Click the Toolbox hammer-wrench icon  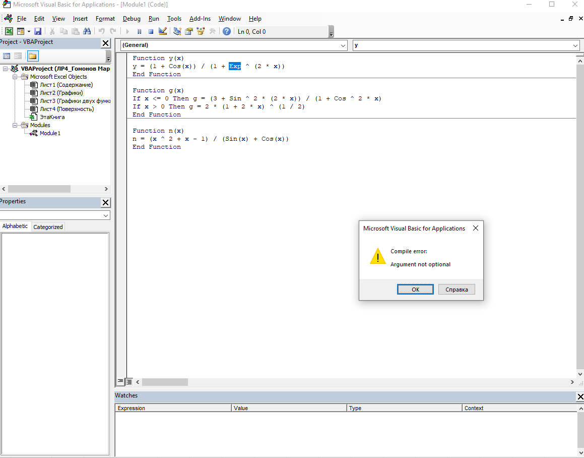click(x=213, y=32)
